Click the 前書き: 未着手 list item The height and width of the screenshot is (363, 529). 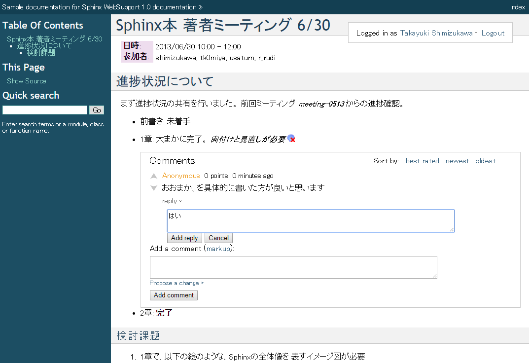click(165, 121)
